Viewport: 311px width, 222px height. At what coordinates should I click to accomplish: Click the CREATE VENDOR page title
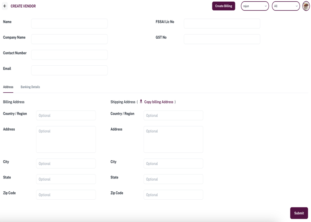(x=23, y=6)
